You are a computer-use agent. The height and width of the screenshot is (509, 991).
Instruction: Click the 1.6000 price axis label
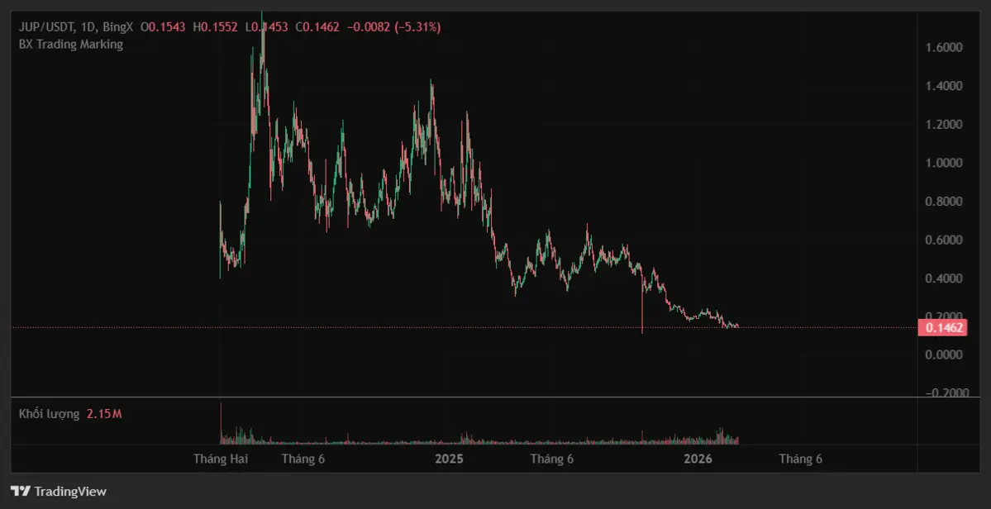[x=944, y=48]
